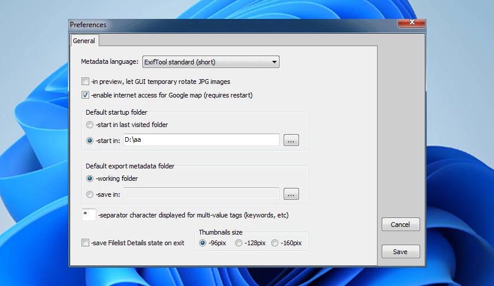Click the startup folder path field
Image resolution: width=494 pixels, height=286 pixels.
(x=201, y=140)
